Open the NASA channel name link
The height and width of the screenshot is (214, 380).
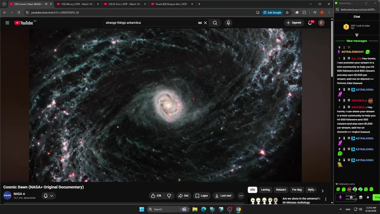point(18,194)
